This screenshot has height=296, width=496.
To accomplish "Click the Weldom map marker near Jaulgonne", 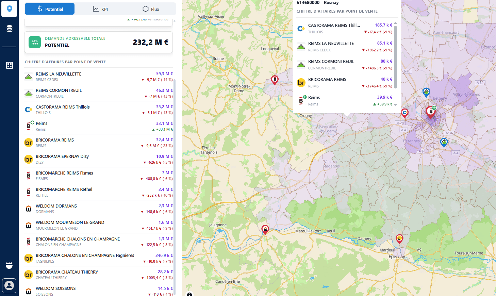I will pyautogui.click(x=265, y=230).
